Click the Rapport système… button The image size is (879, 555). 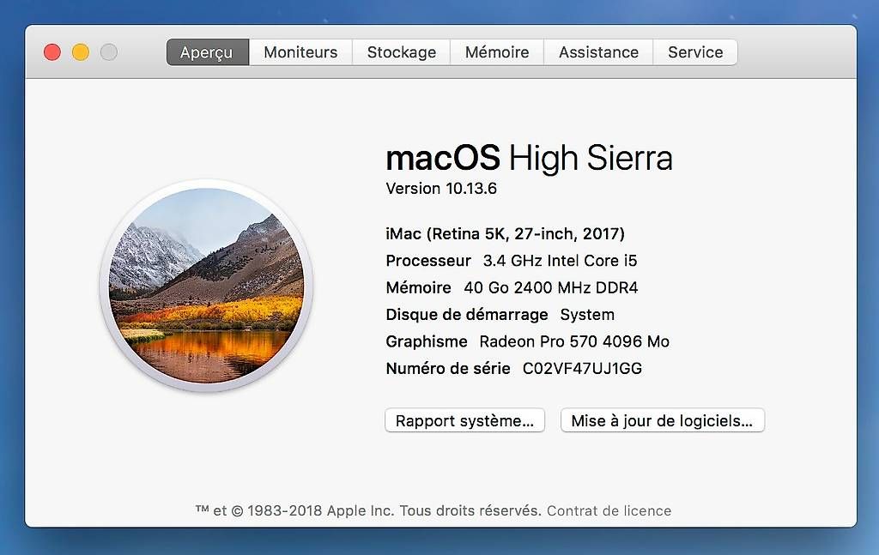(464, 420)
